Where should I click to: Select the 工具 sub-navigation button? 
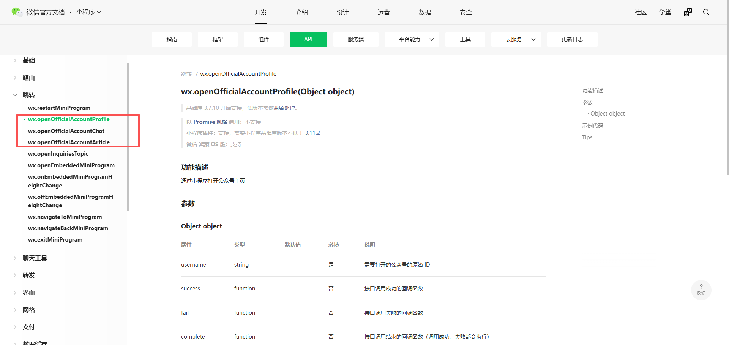[465, 39]
